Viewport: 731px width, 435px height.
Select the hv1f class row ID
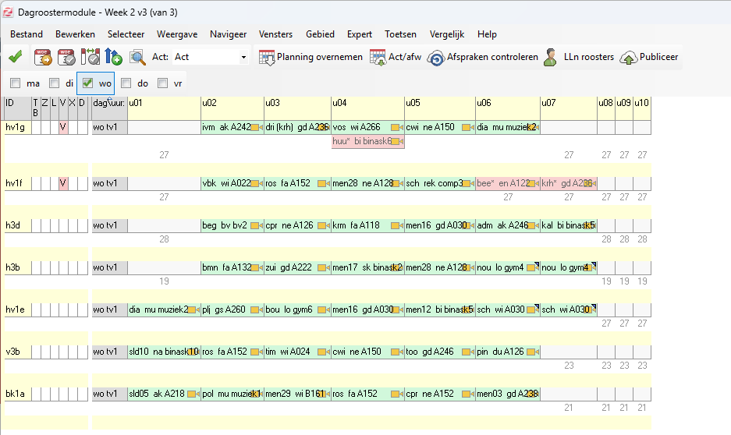pyautogui.click(x=15, y=183)
